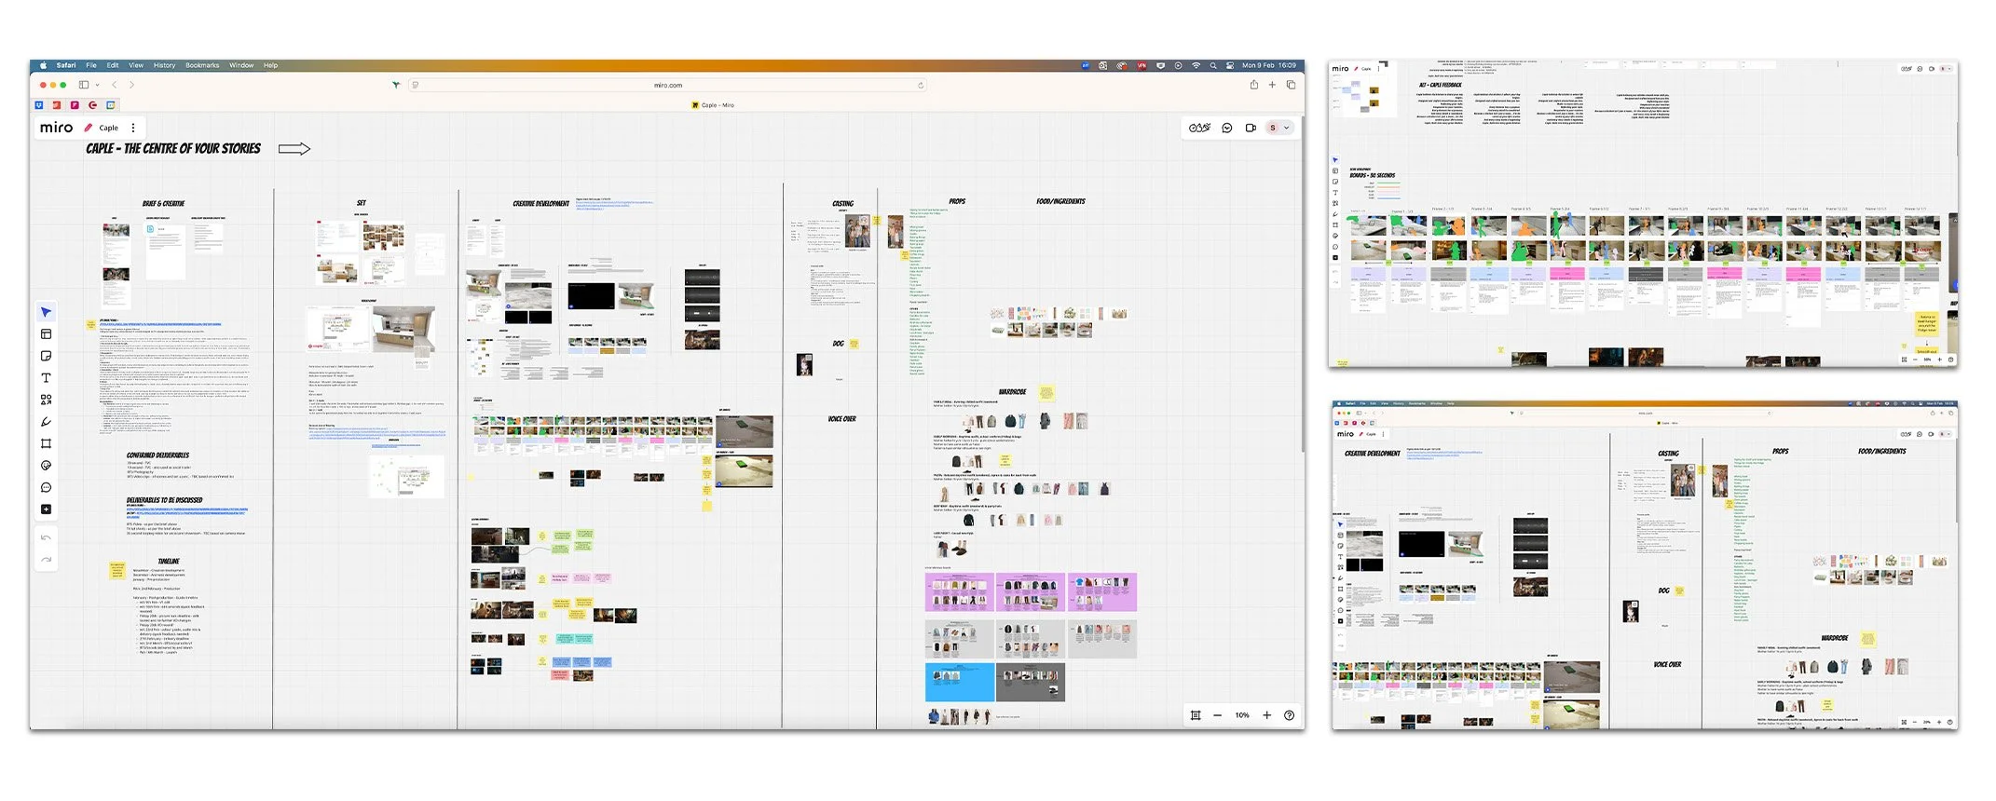Expand the Safari sidebar dropdown chevron
The height and width of the screenshot is (801, 1996).
coord(97,85)
